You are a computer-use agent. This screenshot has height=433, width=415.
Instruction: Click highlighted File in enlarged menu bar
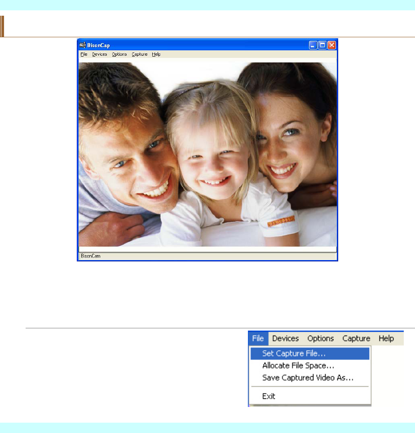click(x=258, y=339)
